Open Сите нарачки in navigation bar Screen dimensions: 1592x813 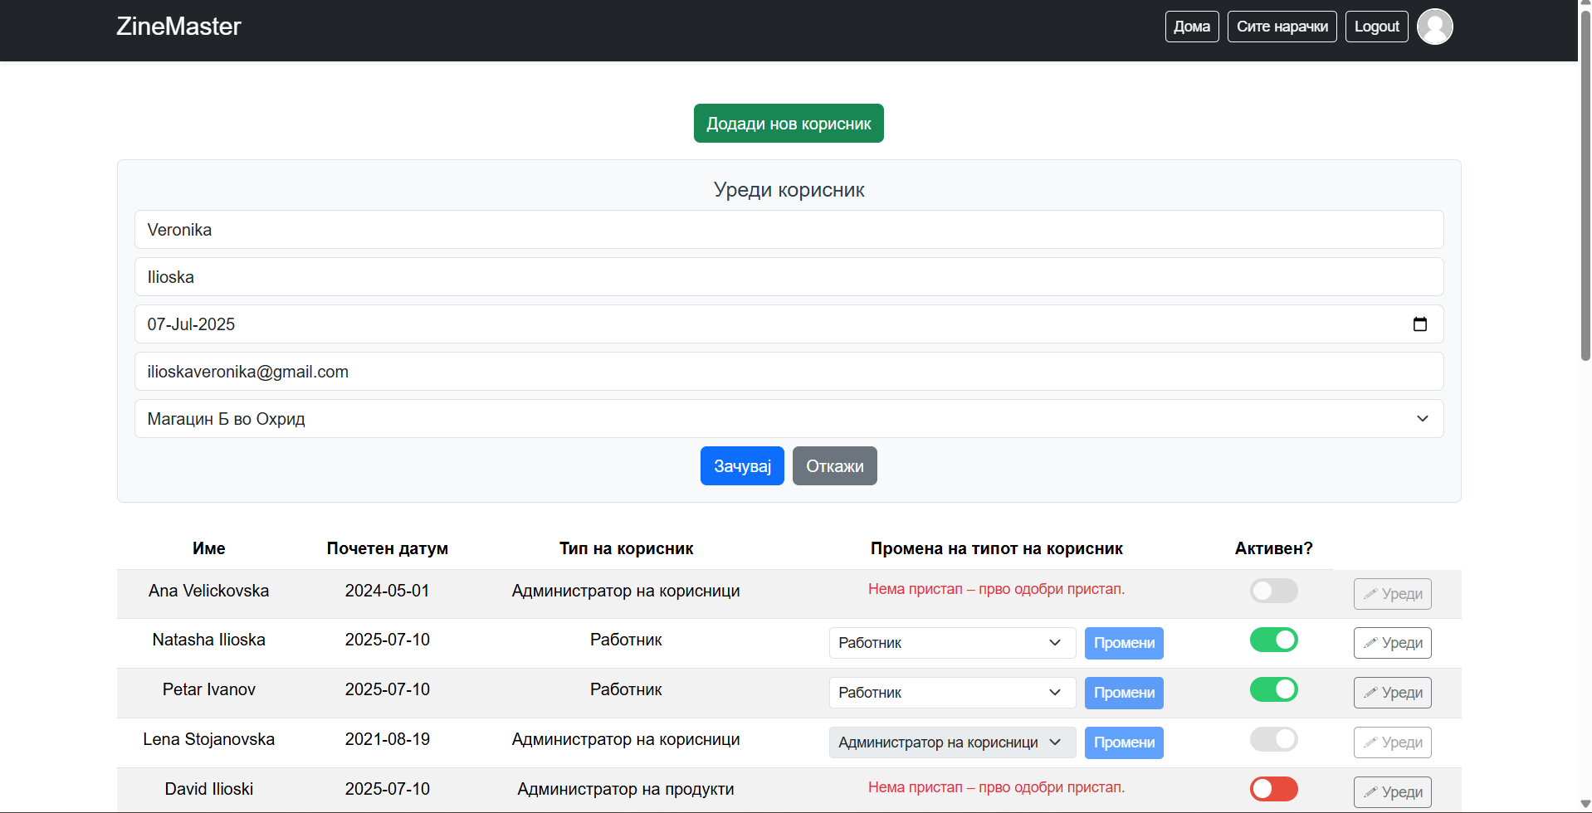pyautogui.click(x=1282, y=27)
